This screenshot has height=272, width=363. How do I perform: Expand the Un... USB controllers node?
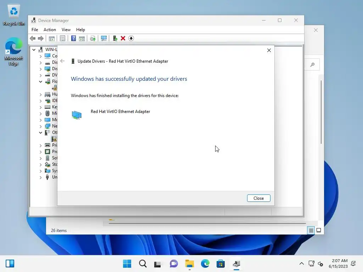click(x=40, y=177)
